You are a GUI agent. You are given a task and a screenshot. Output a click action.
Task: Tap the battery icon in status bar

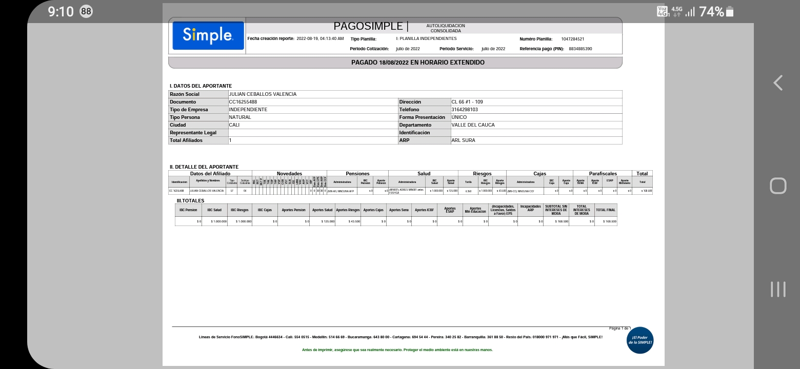[x=730, y=12]
